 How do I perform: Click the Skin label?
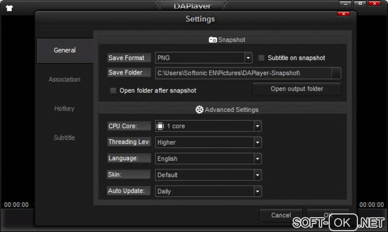(129, 174)
